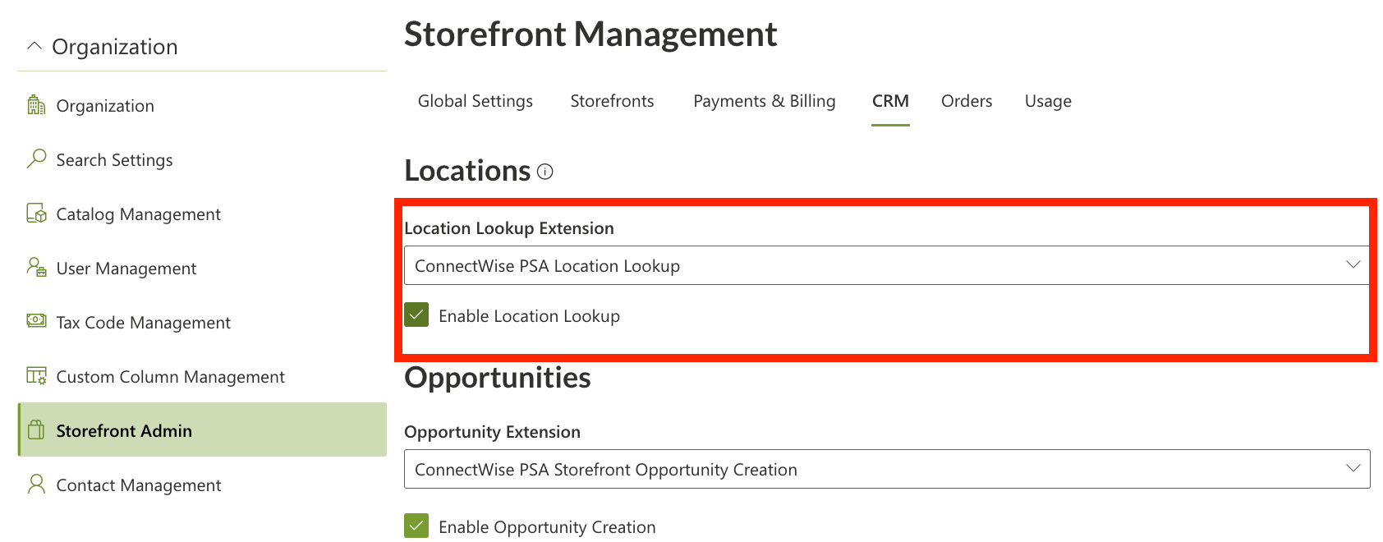Click the Organization building icon

[x=34, y=105]
